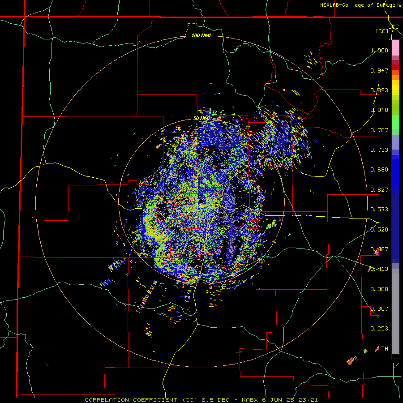Image resolution: width=403 pixels, height=403 pixels.
Task: Click the 0.947 scale value
Action: tap(379, 70)
